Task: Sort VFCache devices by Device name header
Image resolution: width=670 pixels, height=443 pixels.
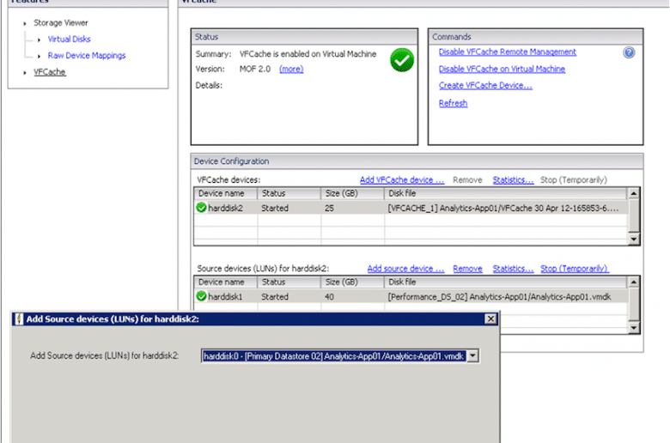Action: pyautogui.click(x=226, y=193)
